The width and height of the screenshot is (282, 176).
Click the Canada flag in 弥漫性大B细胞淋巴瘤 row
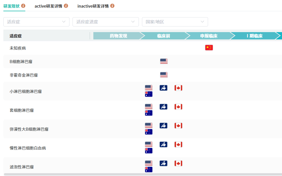pos(179,126)
